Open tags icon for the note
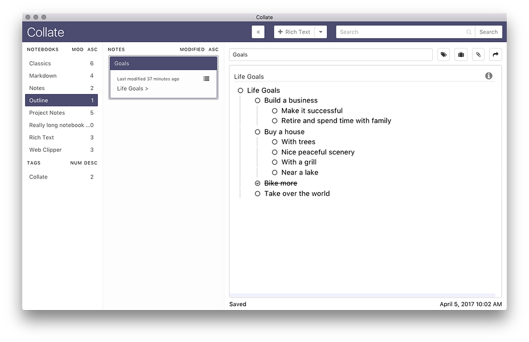 [x=444, y=54]
